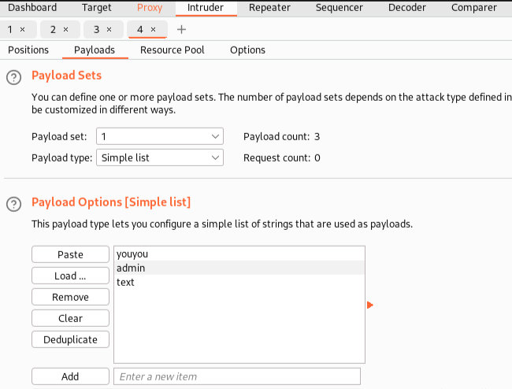Click the Remove button
The width and height of the screenshot is (512, 389).
pos(70,297)
